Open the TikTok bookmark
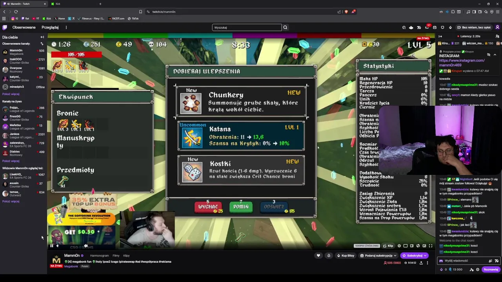The image size is (502, 282). (133, 18)
